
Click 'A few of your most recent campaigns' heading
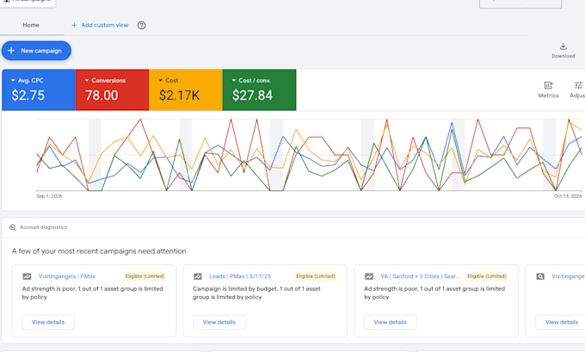click(99, 251)
